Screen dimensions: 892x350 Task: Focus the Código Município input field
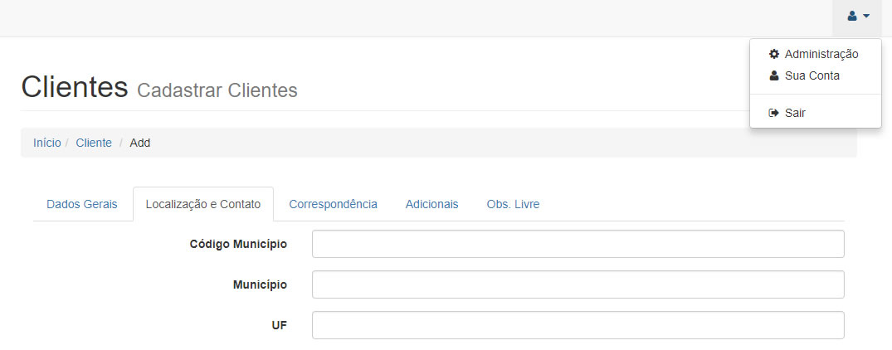pos(578,244)
